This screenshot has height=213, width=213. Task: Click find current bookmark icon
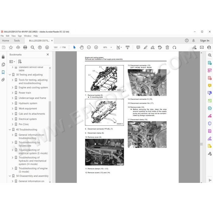pos(20,62)
